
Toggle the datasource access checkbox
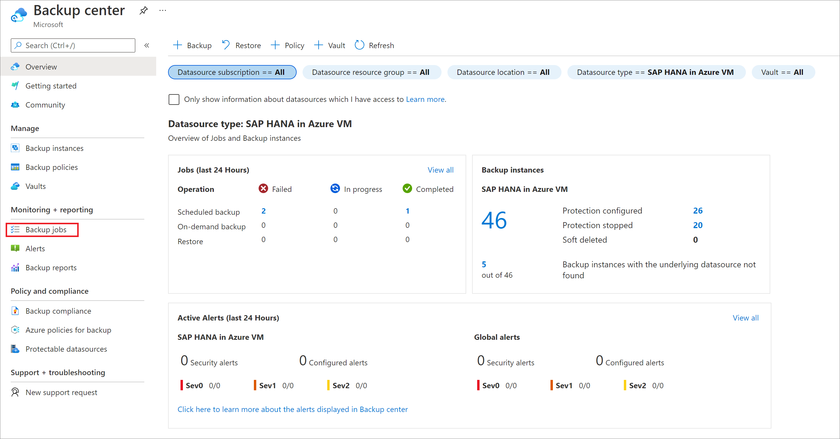(x=175, y=99)
